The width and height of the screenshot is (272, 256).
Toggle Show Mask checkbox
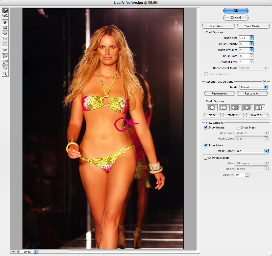pos(206,145)
